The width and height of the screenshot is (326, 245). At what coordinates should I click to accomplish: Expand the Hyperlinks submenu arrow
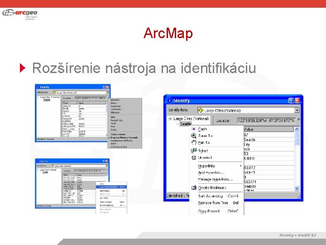pos(241,166)
